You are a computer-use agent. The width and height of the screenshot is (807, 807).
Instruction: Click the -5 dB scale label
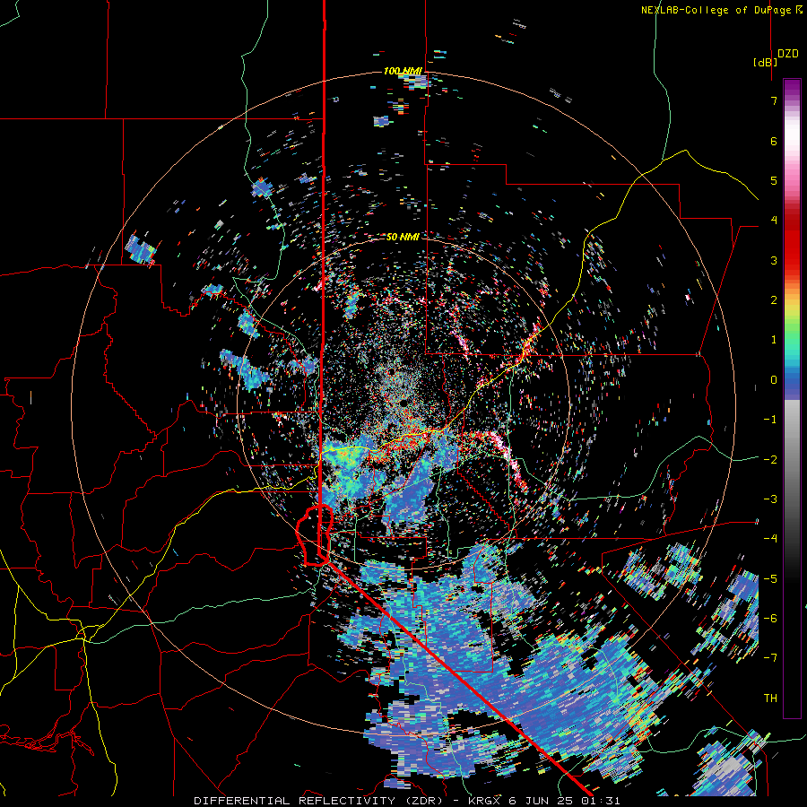770,578
